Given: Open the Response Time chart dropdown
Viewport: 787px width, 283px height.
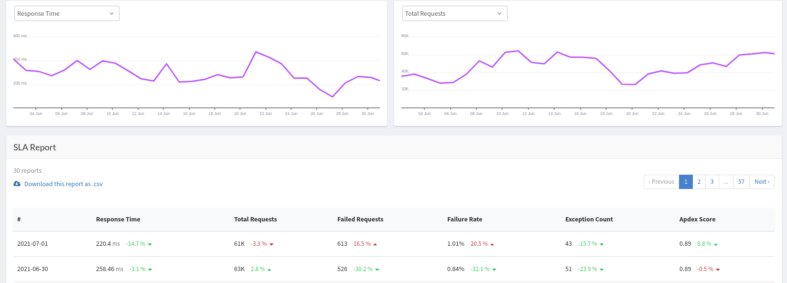Looking at the screenshot, I should coord(67,13).
